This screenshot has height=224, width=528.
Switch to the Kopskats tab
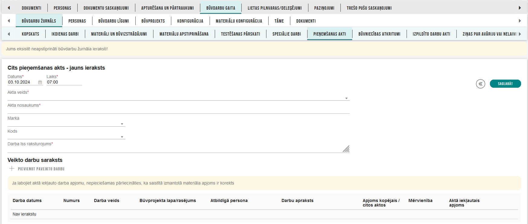pos(31,34)
